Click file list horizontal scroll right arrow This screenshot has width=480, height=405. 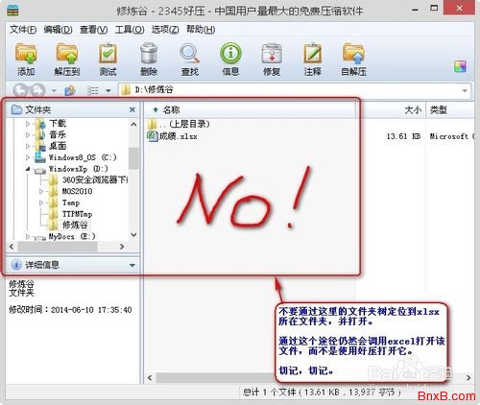(x=468, y=377)
